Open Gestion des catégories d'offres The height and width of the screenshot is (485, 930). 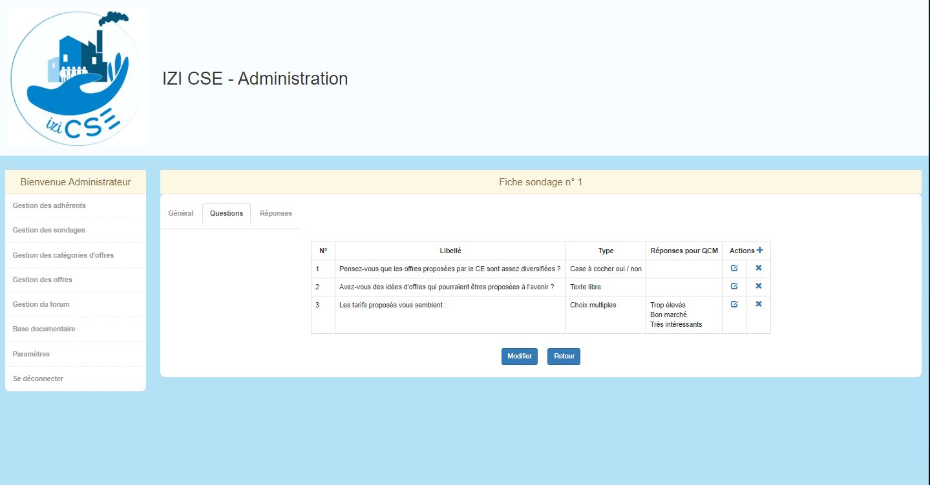[x=63, y=255]
